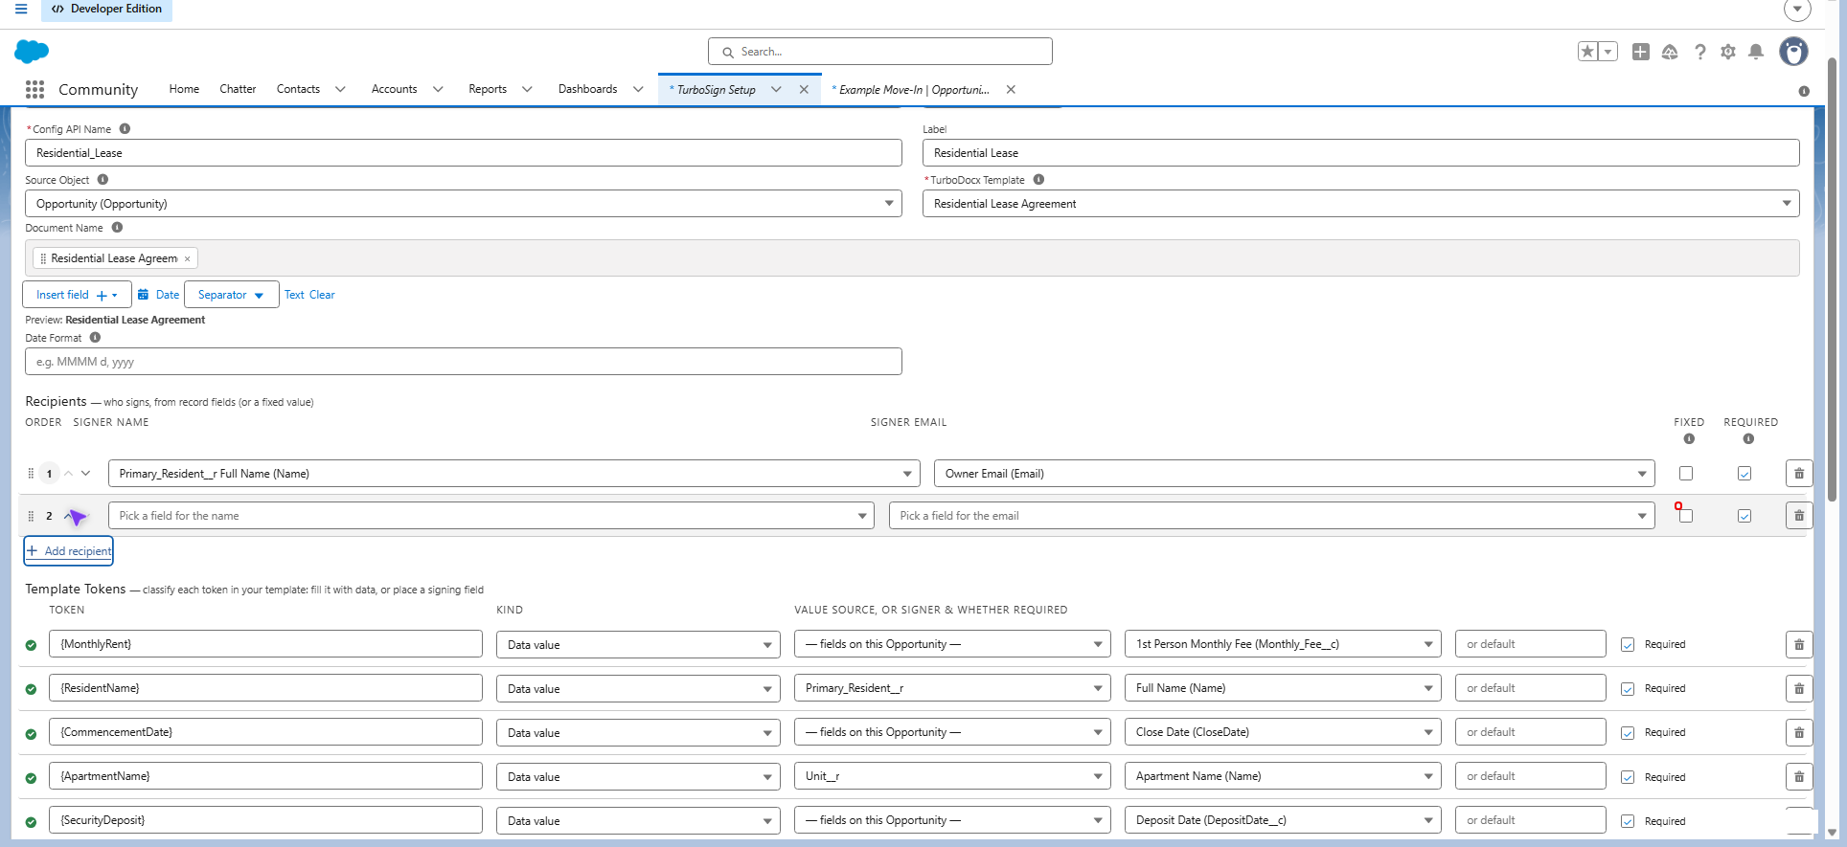Viewport: 1847px width, 847px height.
Task: Toggle Required checkbox for {ApartmentName}
Action: (1628, 777)
